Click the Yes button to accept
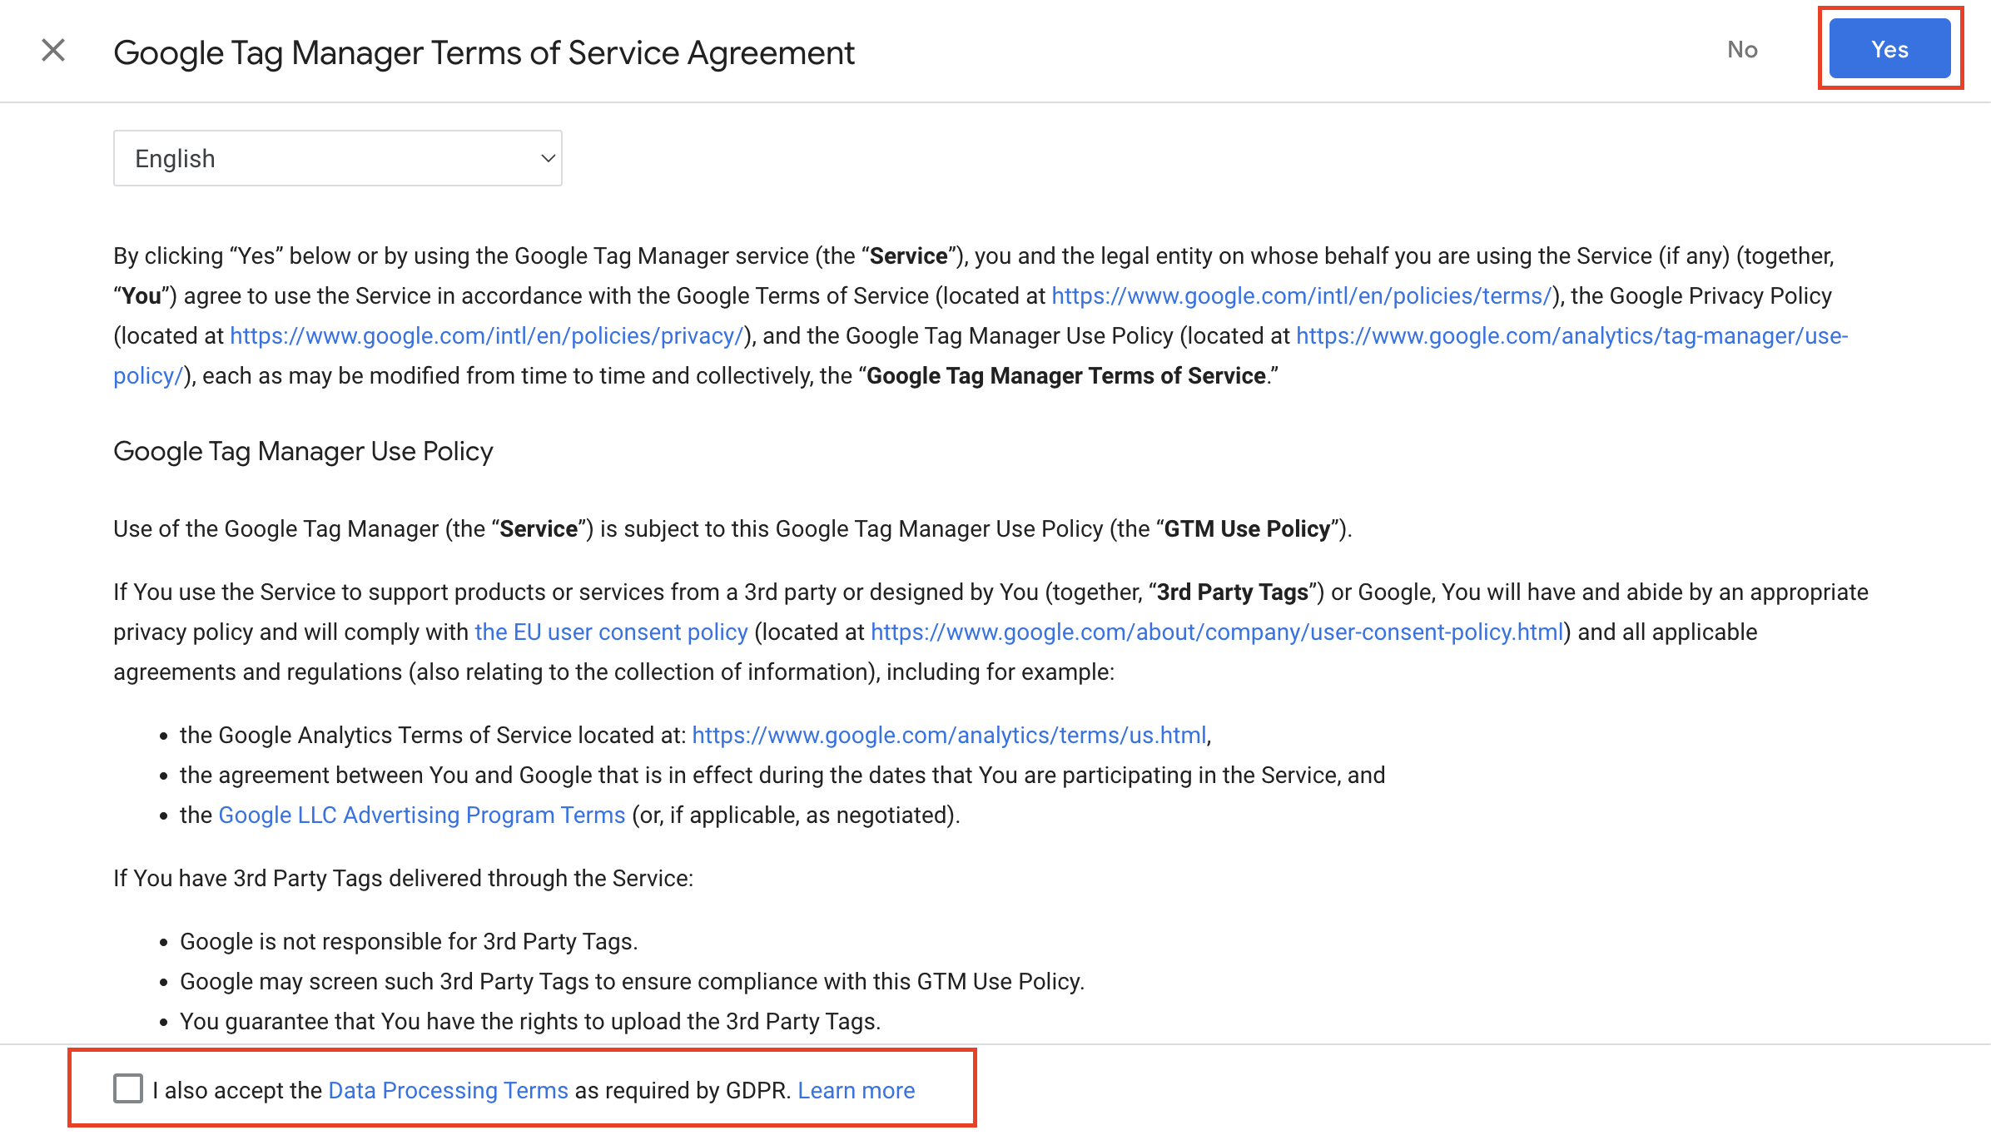This screenshot has height=1135, width=1991. tap(1889, 49)
